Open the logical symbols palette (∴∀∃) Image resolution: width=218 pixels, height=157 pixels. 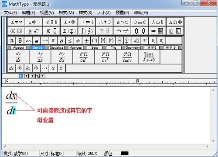click(105, 22)
